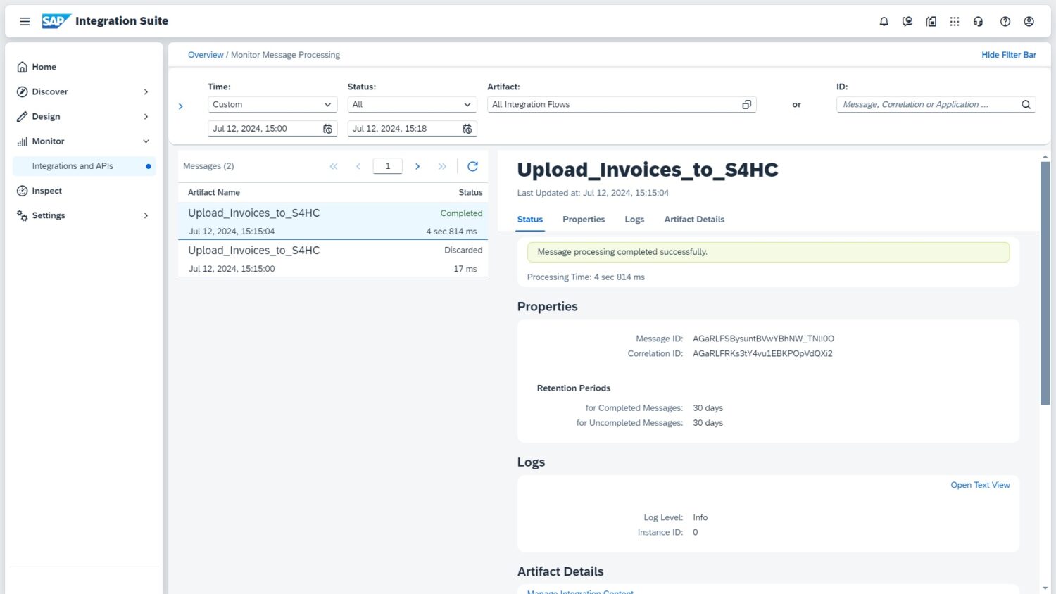Switch to the Logs tab
The width and height of the screenshot is (1056, 594).
(634, 220)
